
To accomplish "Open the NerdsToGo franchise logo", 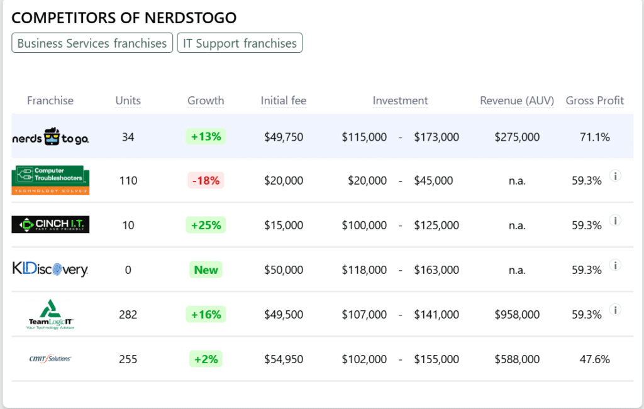I will [50, 137].
